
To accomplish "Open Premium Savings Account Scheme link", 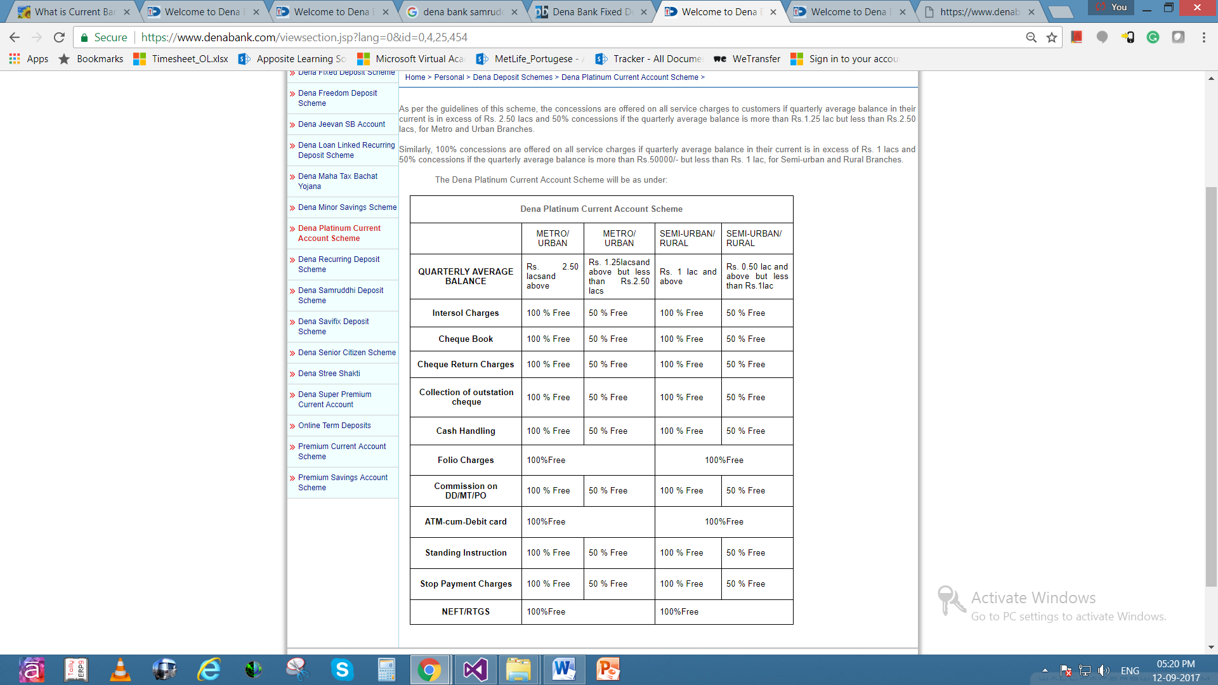I will tap(343, 483).
